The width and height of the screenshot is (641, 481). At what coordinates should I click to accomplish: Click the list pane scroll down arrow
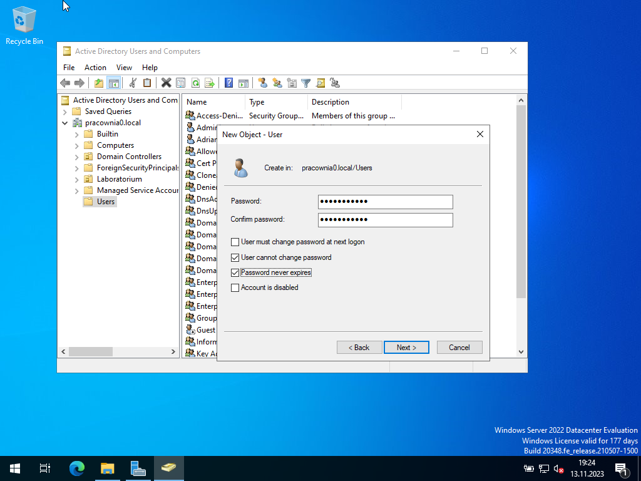(x=521, y=352)
